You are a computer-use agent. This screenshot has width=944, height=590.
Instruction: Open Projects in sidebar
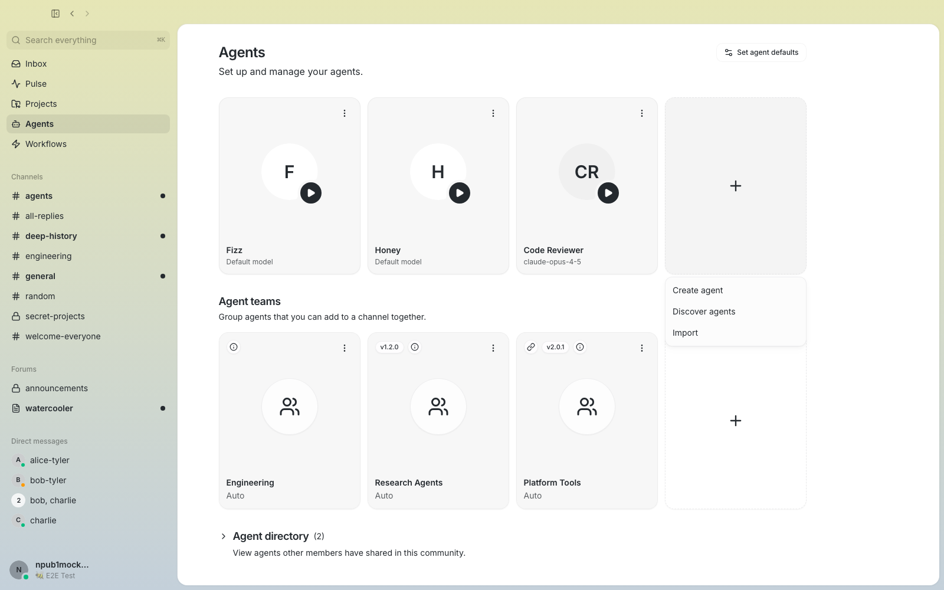pos(88,104)
